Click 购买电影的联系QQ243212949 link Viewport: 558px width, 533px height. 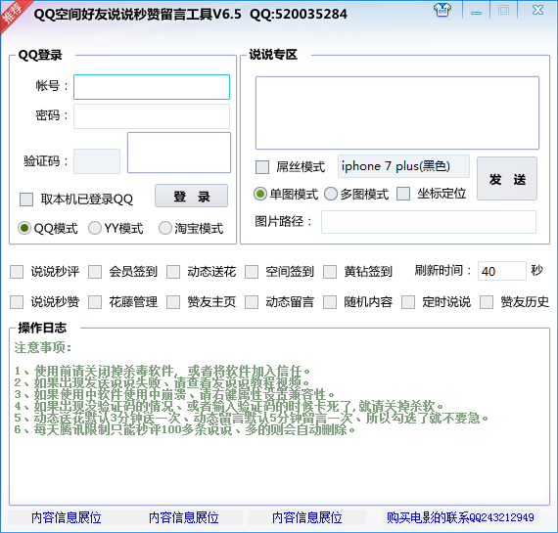pos(460,517)
